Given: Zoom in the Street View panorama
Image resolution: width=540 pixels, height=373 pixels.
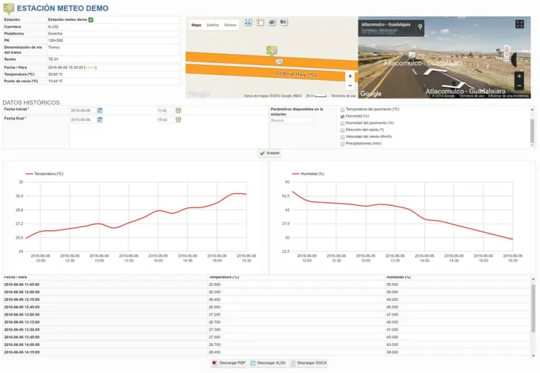Looking at the screenshot, I should pos(519,76).
